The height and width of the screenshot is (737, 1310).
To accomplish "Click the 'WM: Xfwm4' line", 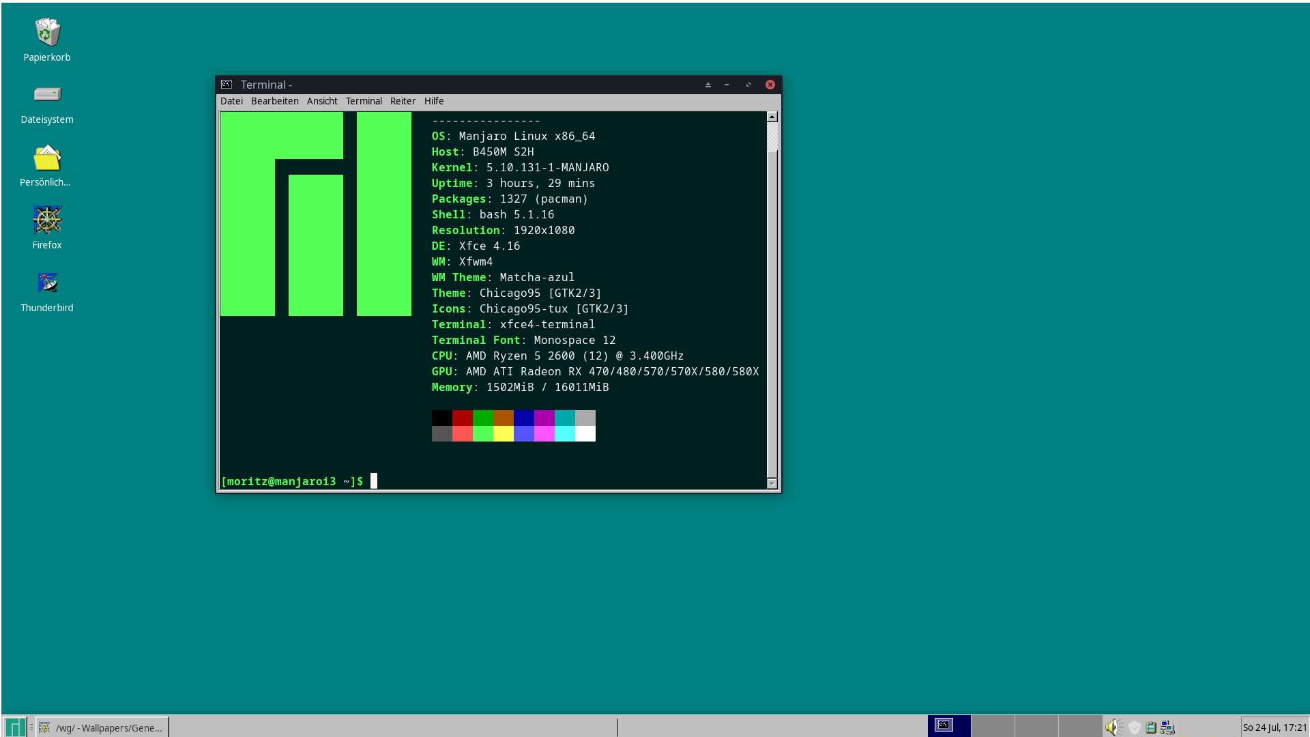I will pyautogui.click(x=462, y=262).
